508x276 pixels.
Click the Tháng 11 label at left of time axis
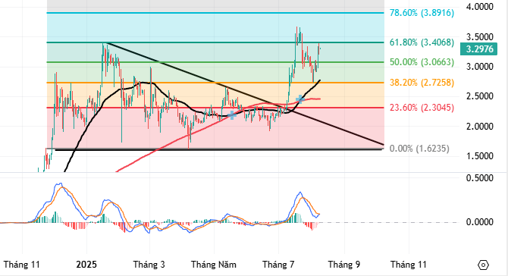coord(22,265)
